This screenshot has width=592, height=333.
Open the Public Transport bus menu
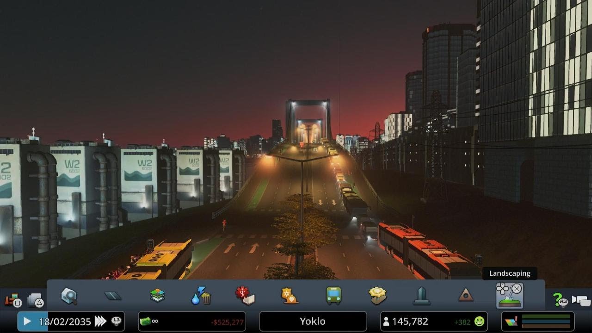(333, 296)
